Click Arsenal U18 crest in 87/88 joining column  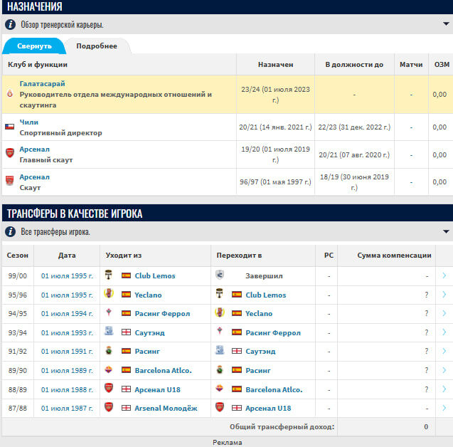220,407
